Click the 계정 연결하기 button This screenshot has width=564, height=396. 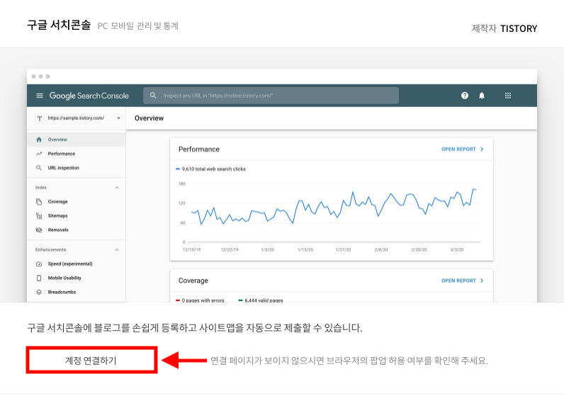coord(91,360)
